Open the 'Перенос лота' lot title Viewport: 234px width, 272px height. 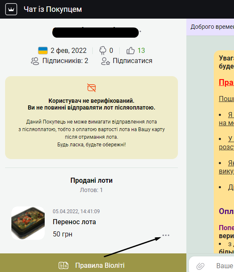click(x=74, y=222)
